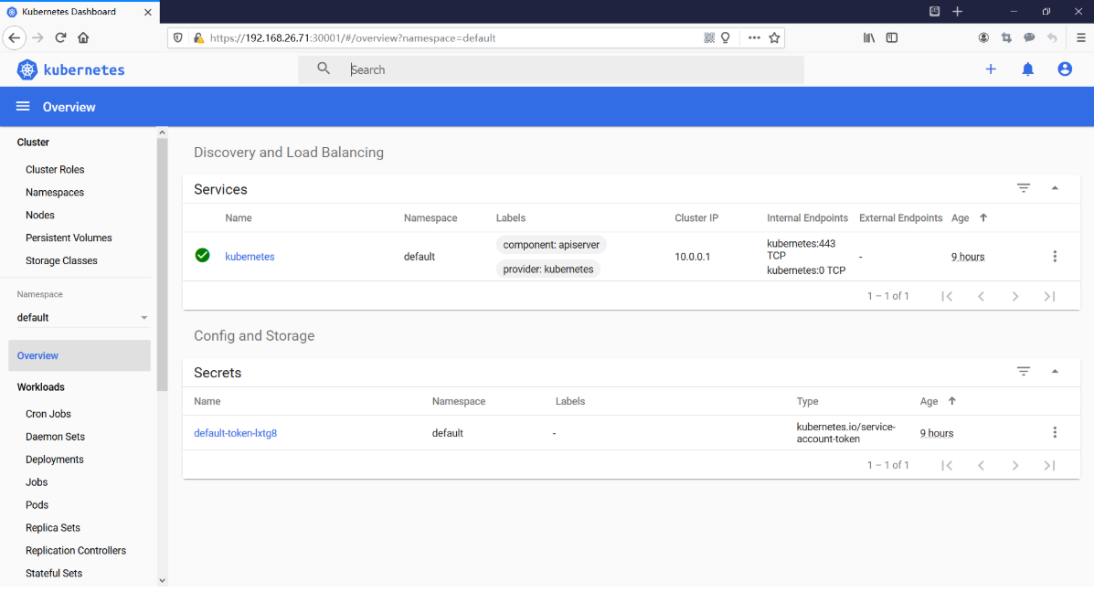This screenshot has height=592, width=1094.
Task: Open Firefox application menu
Action: pyautogui.click(x=1080, y=37)
